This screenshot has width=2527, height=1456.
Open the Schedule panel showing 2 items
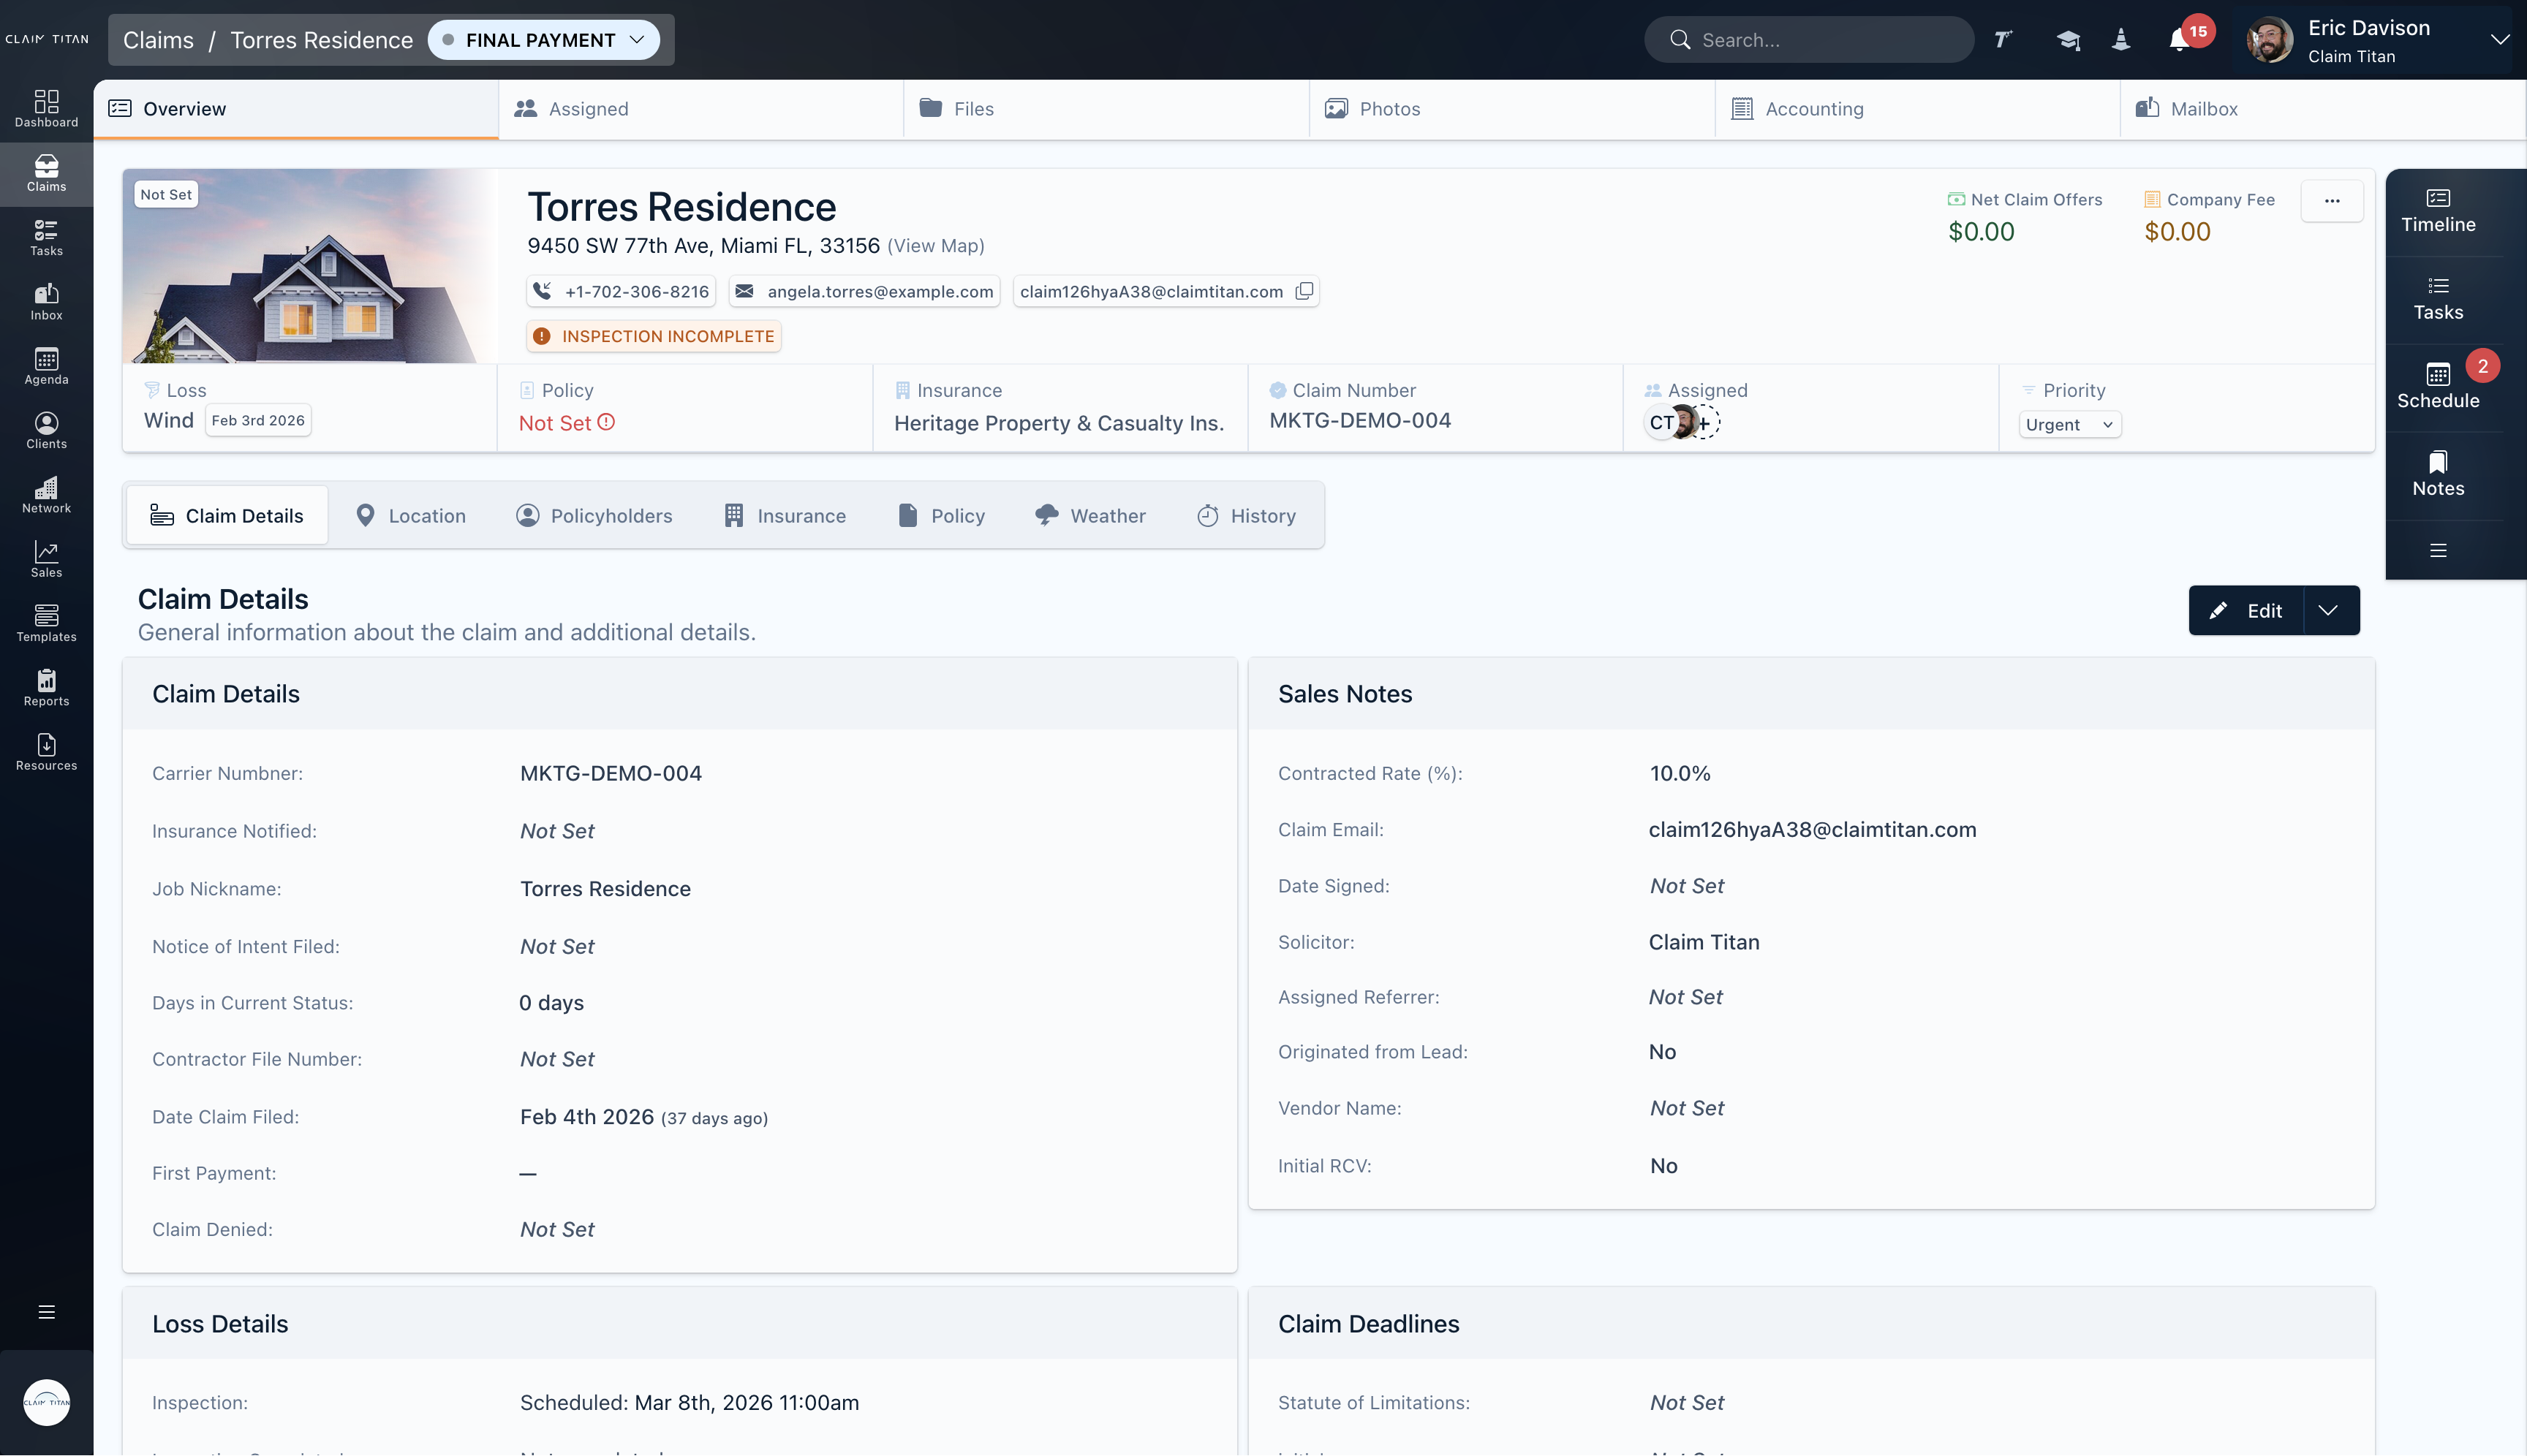click(x=2438, y=384)
